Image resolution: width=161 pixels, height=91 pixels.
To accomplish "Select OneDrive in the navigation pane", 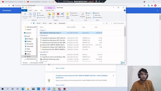I will point(28,33).
